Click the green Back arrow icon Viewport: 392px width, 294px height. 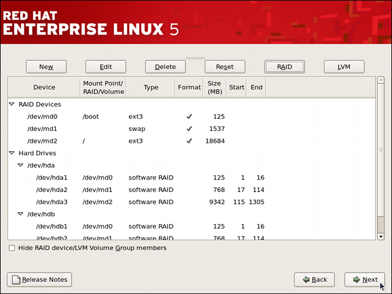[306, 280]
